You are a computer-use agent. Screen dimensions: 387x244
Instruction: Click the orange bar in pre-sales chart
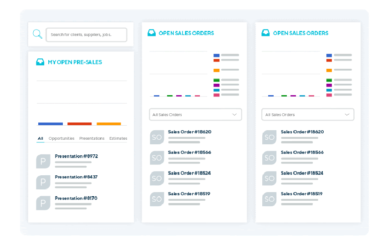tap(109, 124)
